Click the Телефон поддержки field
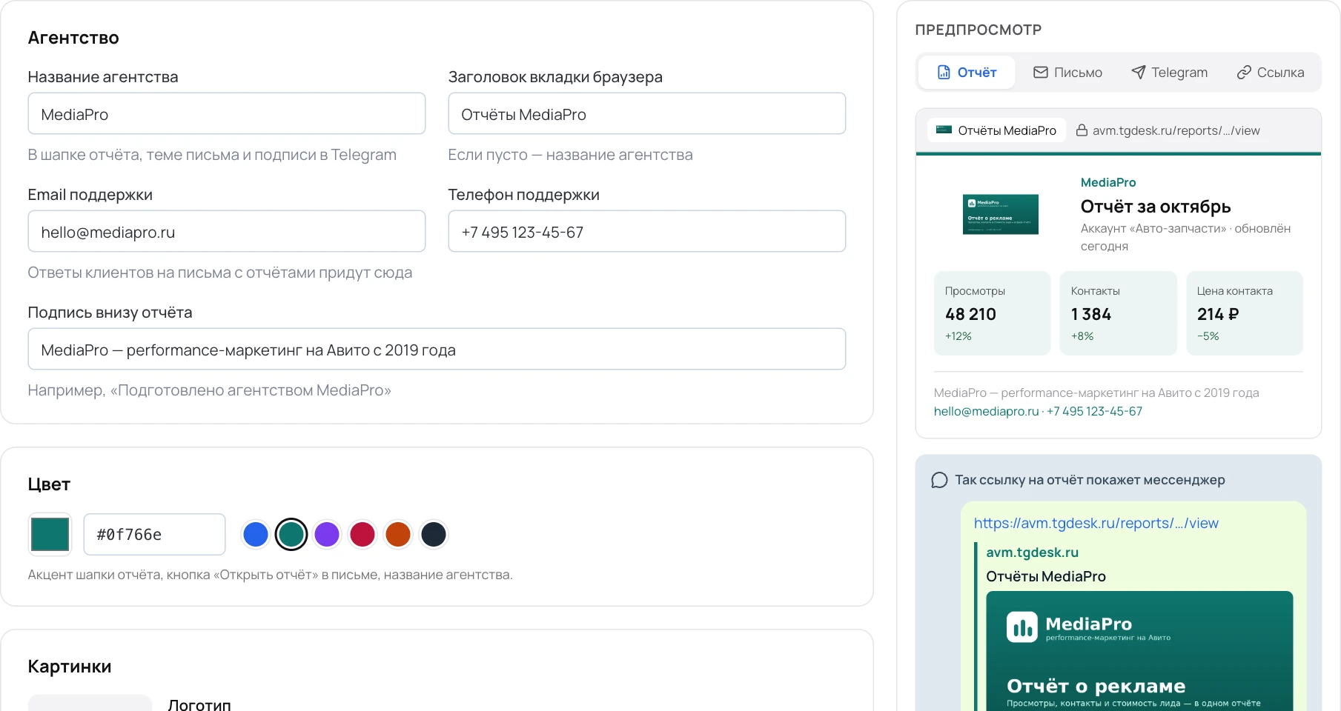 646,231
